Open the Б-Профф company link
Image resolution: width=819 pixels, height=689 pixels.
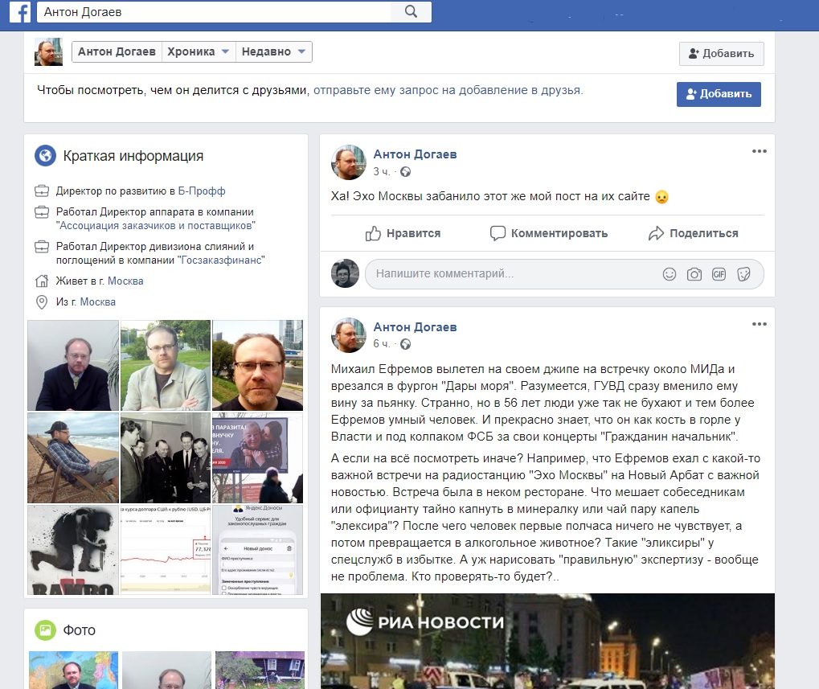click(202, 191)
